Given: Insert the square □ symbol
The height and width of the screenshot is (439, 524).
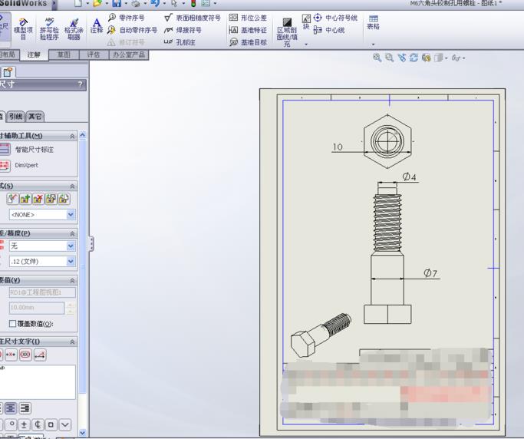Looking at the screenshot, I should pos(51,424).
